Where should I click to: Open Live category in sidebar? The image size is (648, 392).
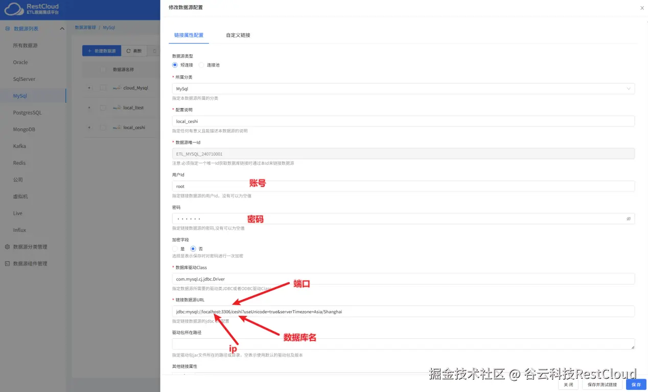[x=17, y=213]
